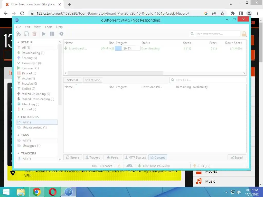
Task: Filter by Seeding (0) status
Action: pos(29,58)
